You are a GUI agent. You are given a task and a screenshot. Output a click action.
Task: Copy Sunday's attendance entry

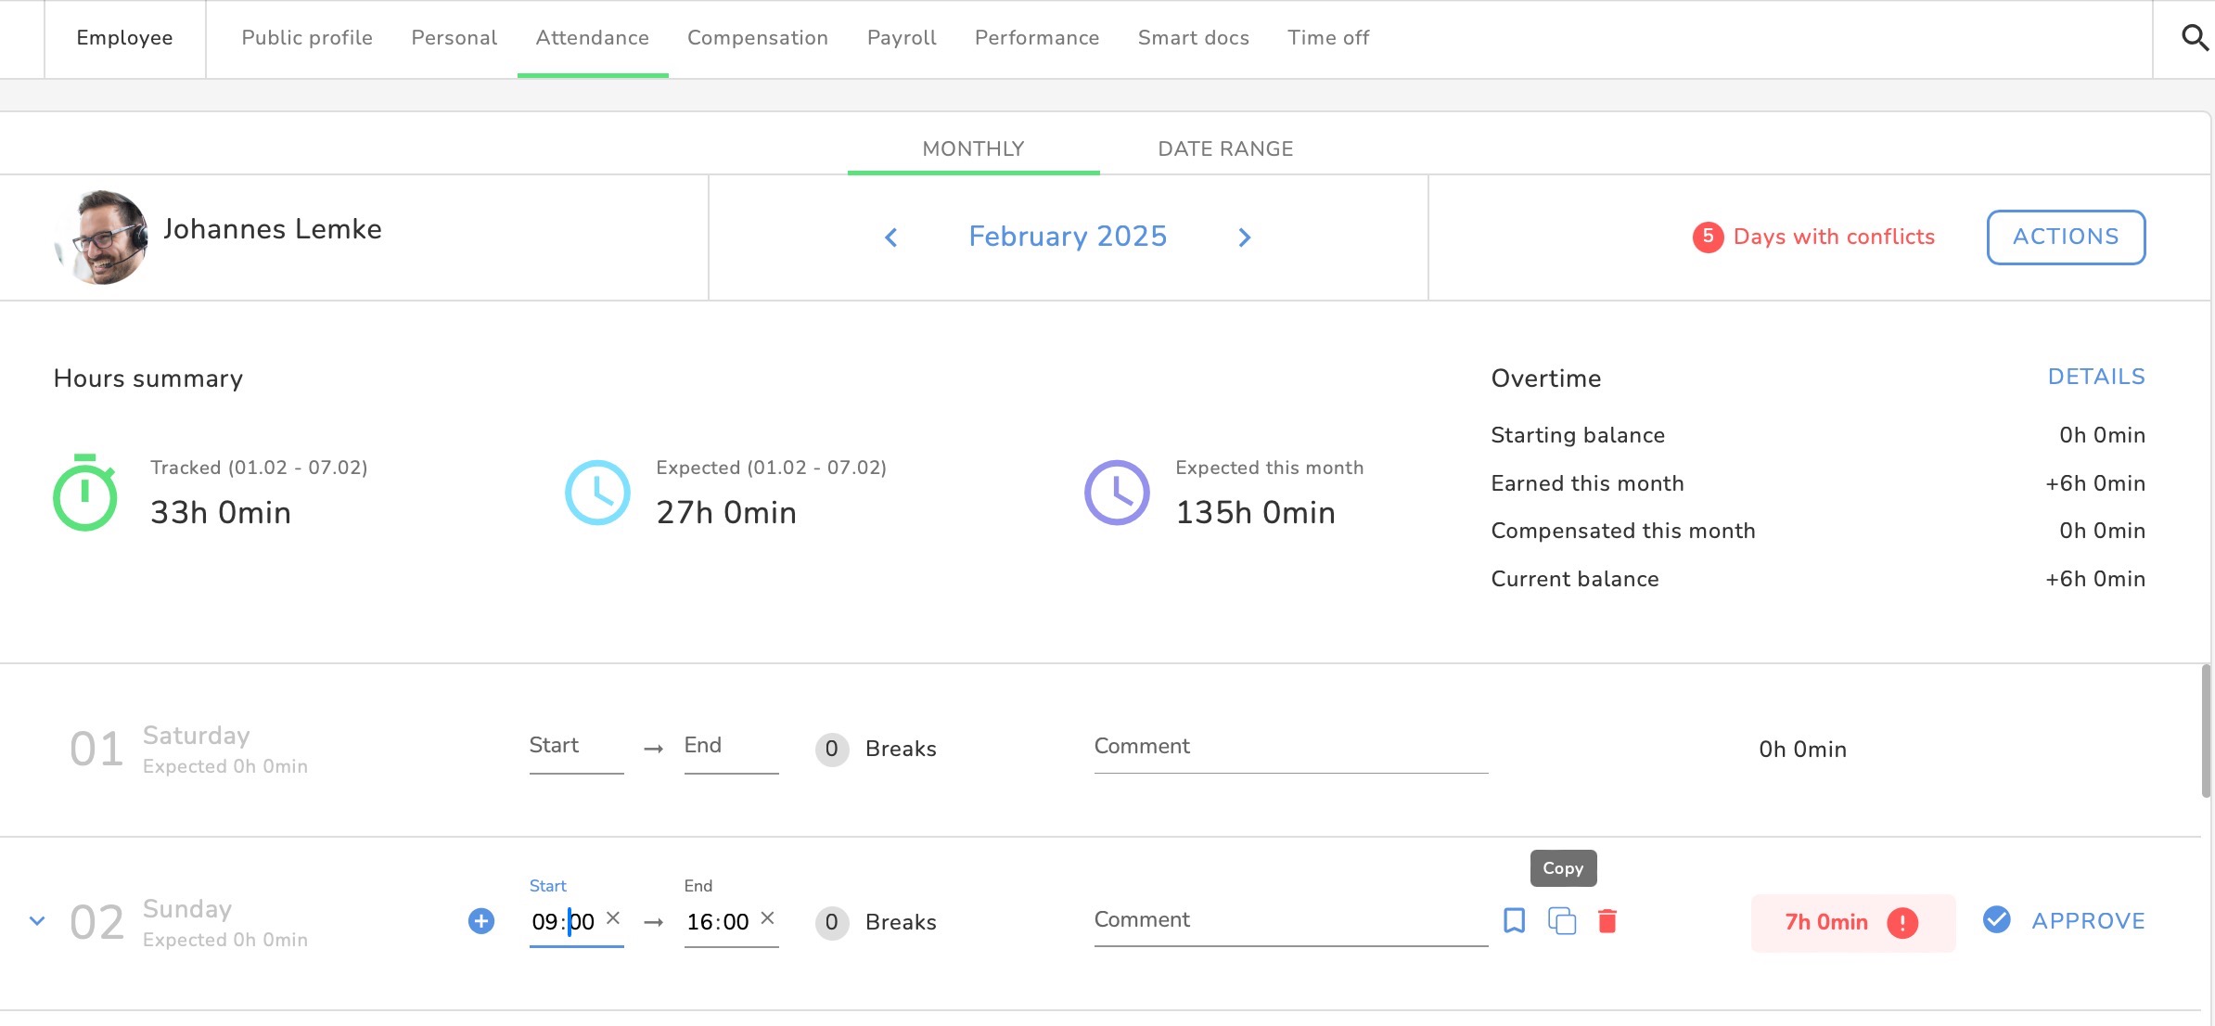click(1562, 921)
